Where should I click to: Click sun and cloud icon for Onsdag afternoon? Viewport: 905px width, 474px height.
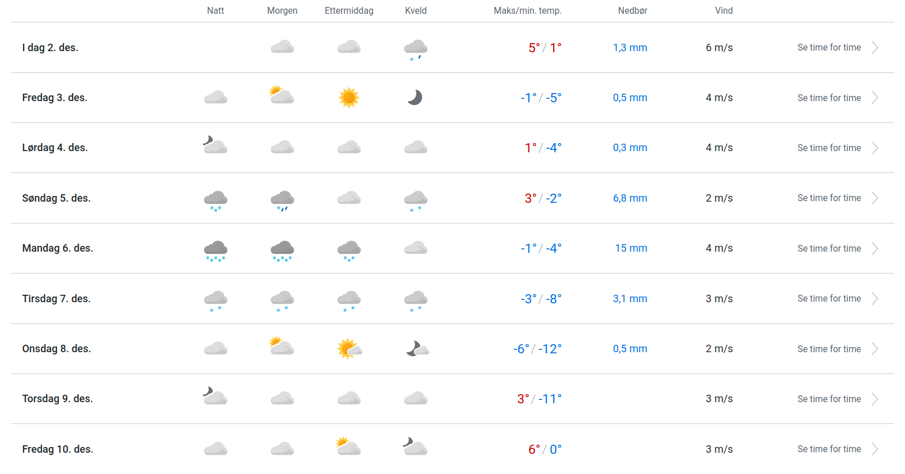point(350,349)
